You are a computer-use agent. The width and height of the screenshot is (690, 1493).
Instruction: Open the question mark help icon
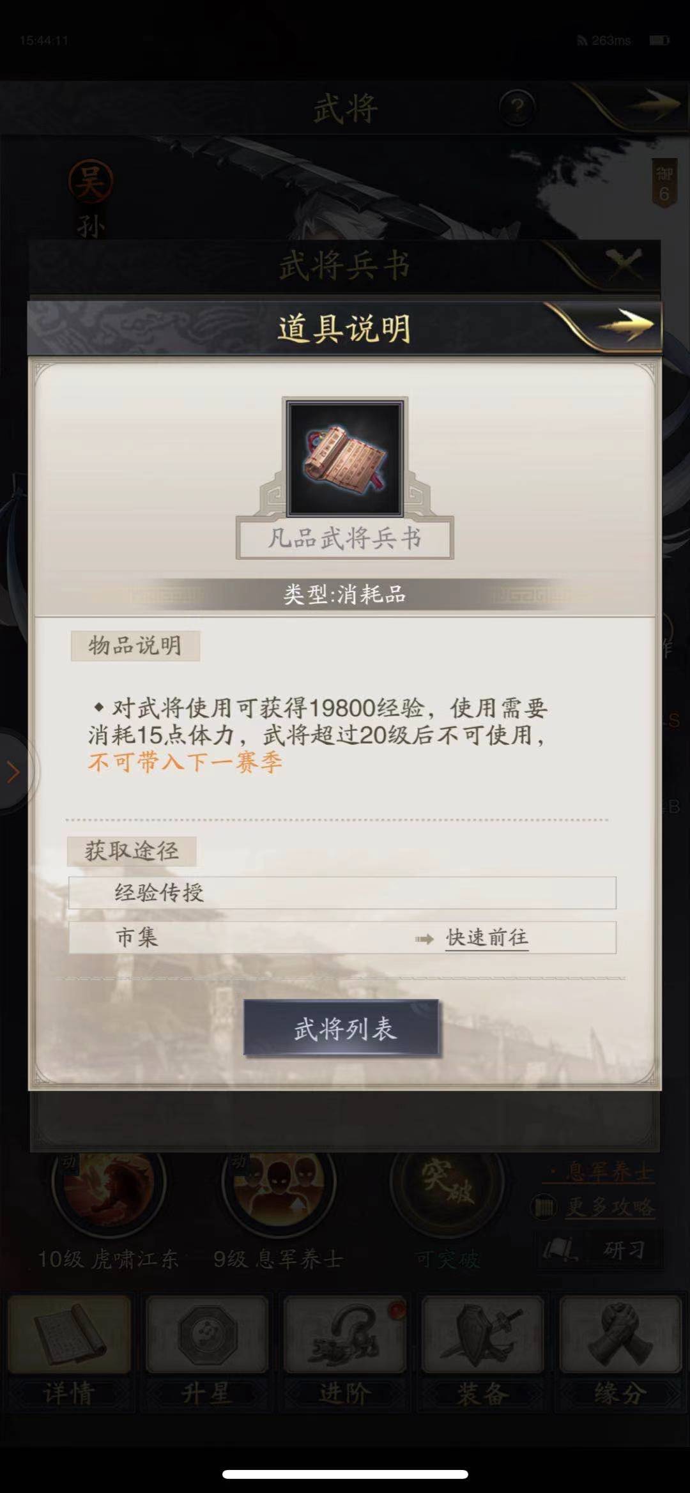click(517, 107)
